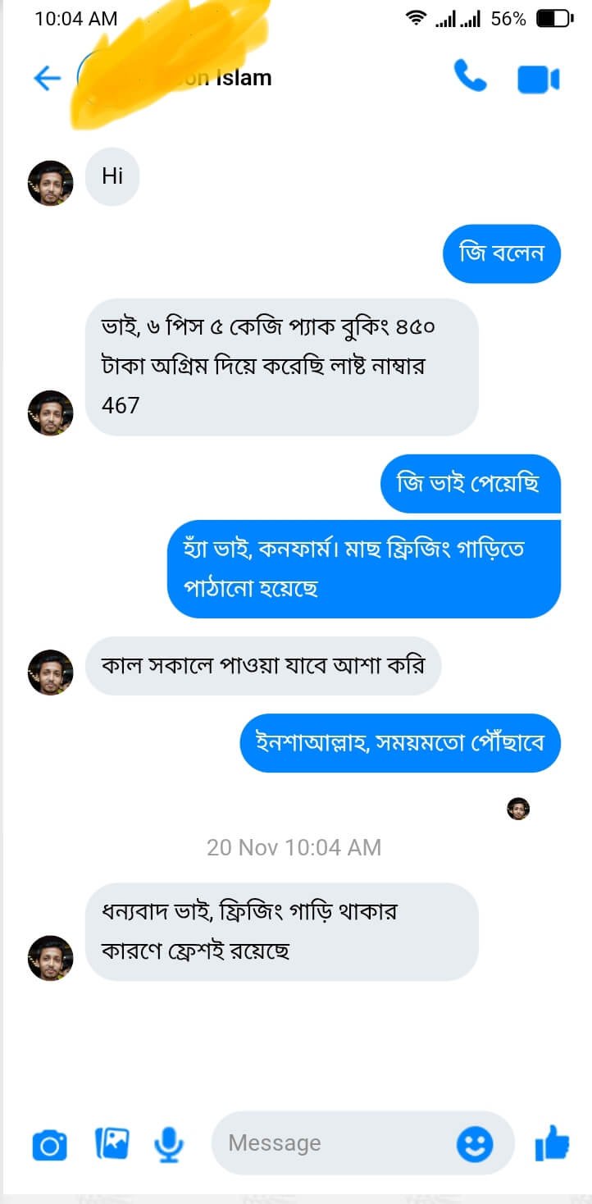Tap the back arrow to leave chat
592x1204 pixels.
(47, 78)
